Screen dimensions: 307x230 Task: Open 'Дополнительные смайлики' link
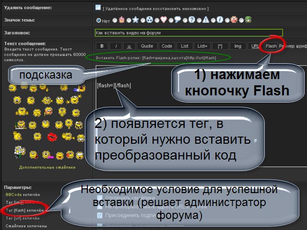[x=47, y=167]
